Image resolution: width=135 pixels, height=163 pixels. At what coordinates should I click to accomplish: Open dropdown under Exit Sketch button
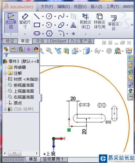point(11,34)
